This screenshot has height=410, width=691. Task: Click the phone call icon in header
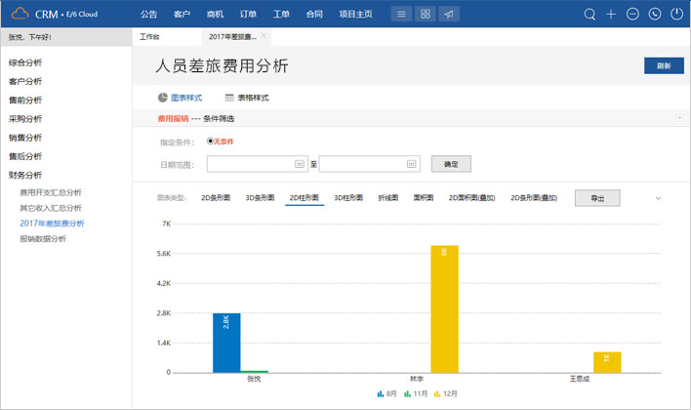[654, 15]
